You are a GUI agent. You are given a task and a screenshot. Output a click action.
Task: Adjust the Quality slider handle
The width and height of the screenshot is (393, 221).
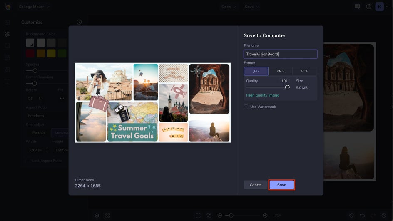(287, 87)
